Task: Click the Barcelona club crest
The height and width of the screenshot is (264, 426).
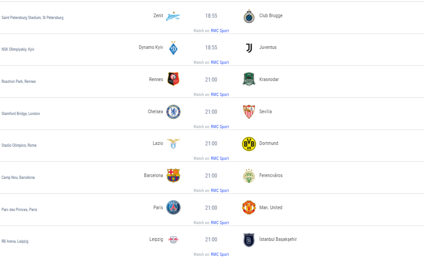Action: point(173,175)
